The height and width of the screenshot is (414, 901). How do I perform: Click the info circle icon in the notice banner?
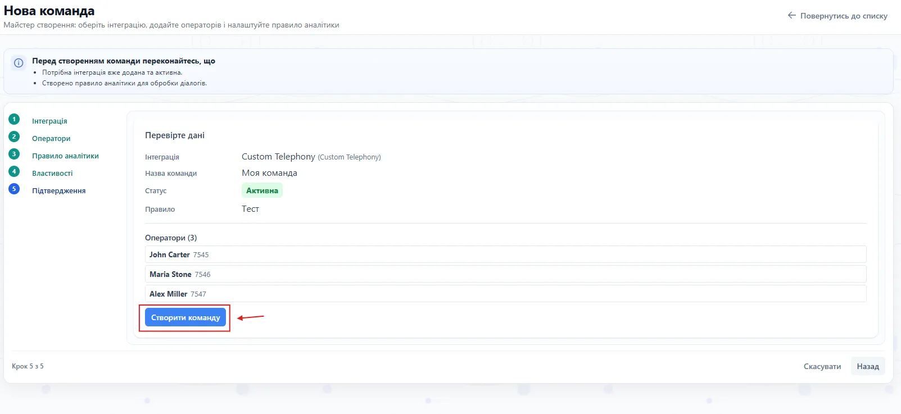click(x=19, y=62)
